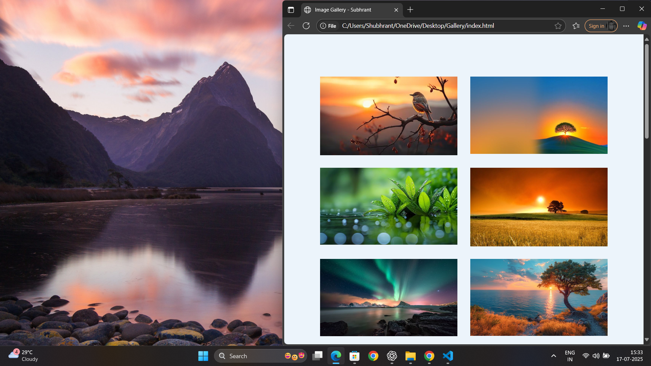
Task: Open the Favorites list icon in the toolbar
Action: pyautogui.click(x=576, y=26)
